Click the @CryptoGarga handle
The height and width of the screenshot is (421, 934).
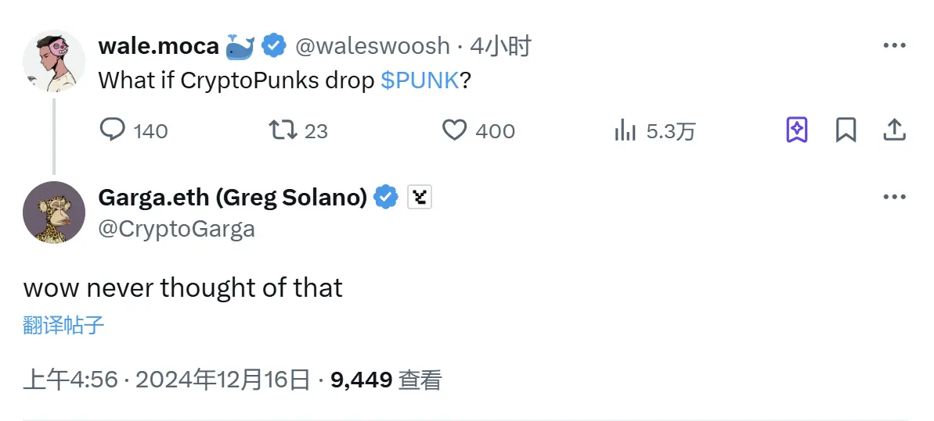(176, 229)
